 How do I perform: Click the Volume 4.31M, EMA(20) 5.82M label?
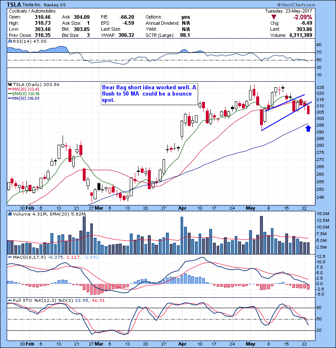pyautogui.click(x=49, y=214)
